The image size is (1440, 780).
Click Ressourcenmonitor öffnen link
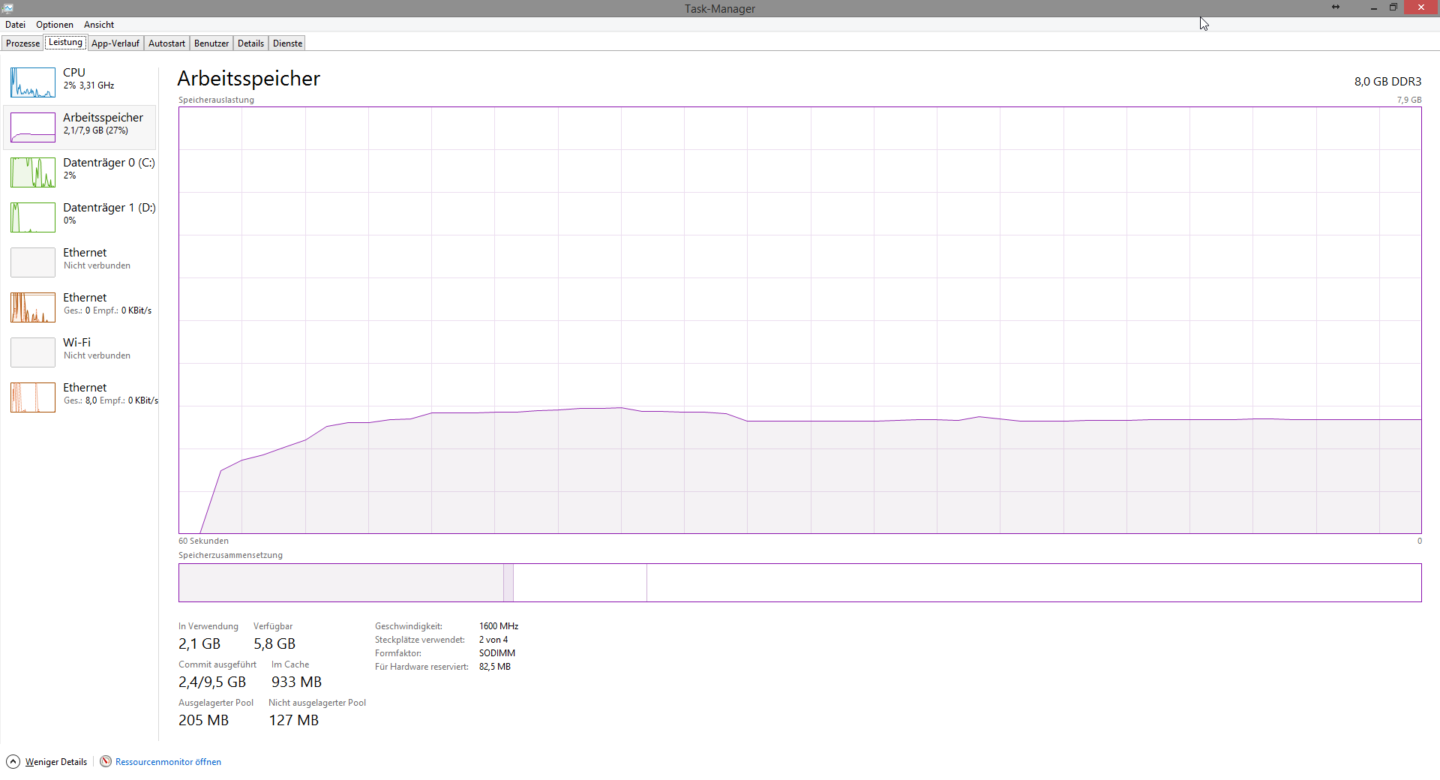tap(168, 762)
